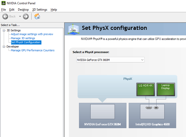Viewport: 186px width, 137px height.
Task: Click the HDMI connector icon
Action: (x=149, y=108)
